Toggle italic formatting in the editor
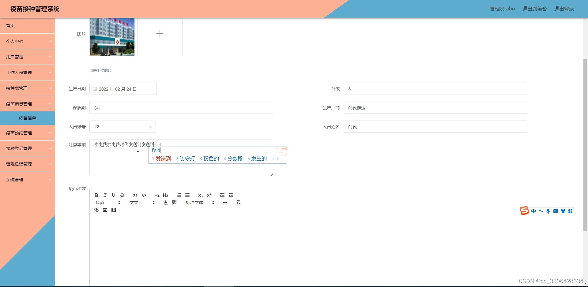 pyautogui.click(x=105, y=195)
